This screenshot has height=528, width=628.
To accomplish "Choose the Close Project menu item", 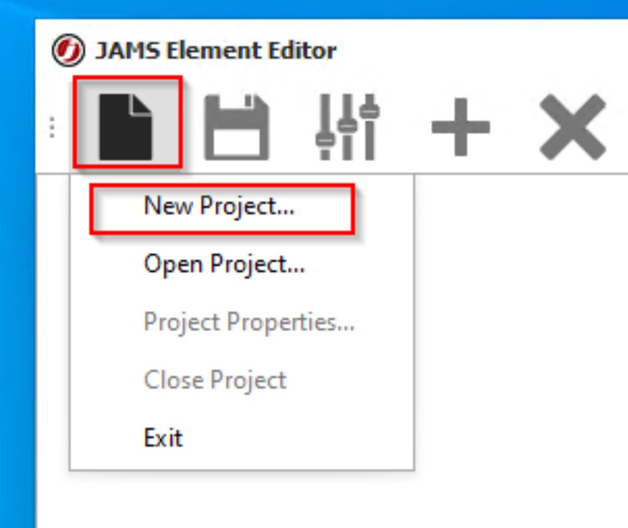I will point(215,380).
